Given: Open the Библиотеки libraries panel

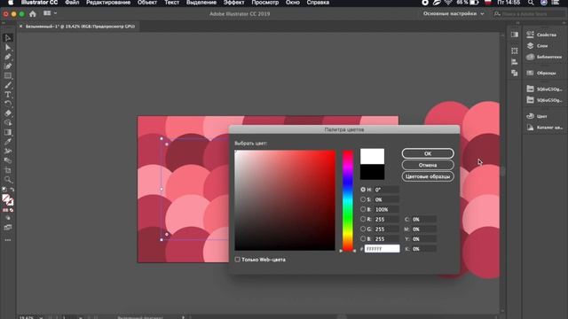Looking at the screenshot, I should pos(544,57).
